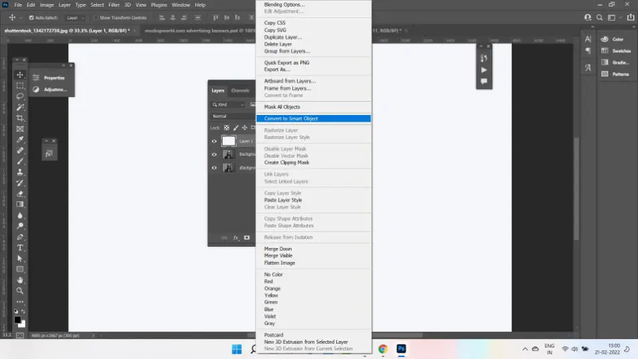Pick the Eyedropper tool
Screen dimensions: 638x359
(20, 140)
